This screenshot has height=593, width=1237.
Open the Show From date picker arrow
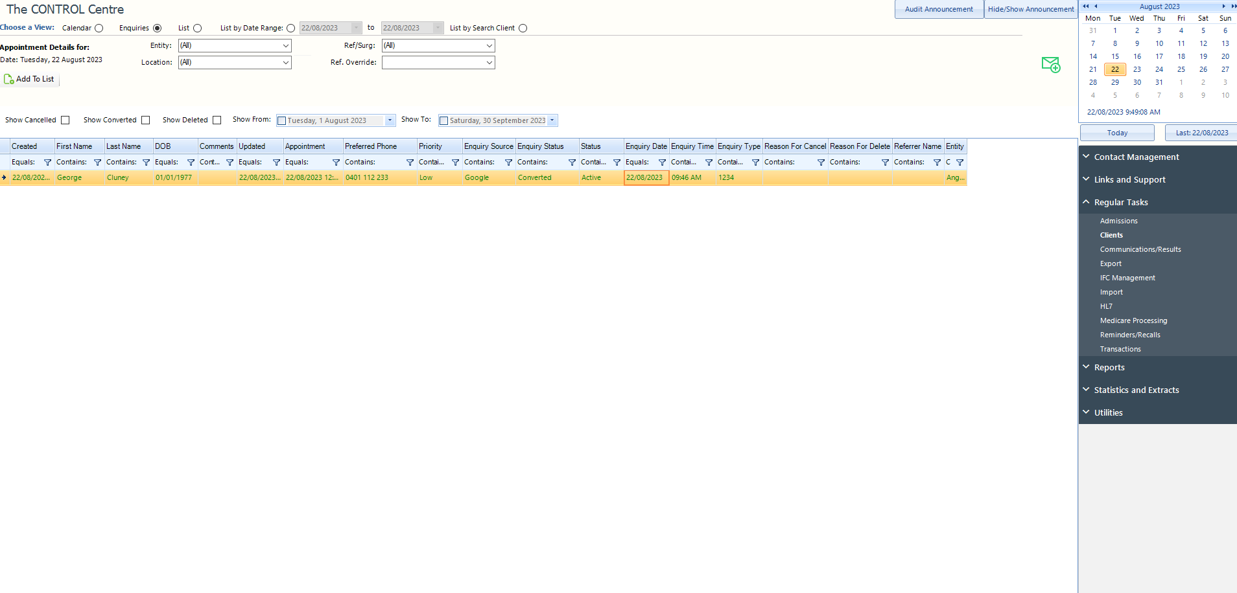[390, 120]
